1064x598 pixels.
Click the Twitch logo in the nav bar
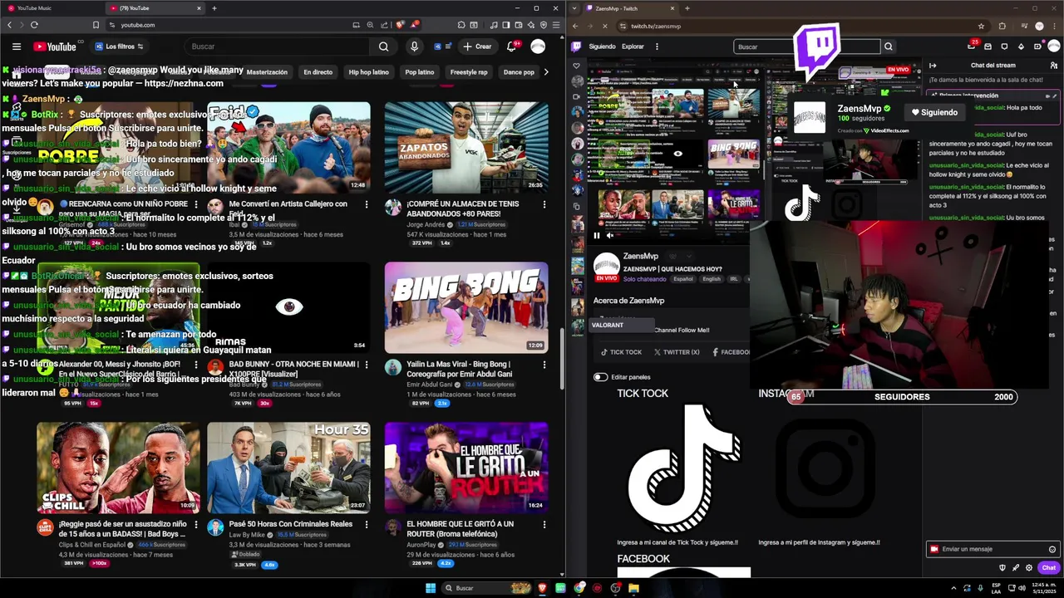coord(576,47)
